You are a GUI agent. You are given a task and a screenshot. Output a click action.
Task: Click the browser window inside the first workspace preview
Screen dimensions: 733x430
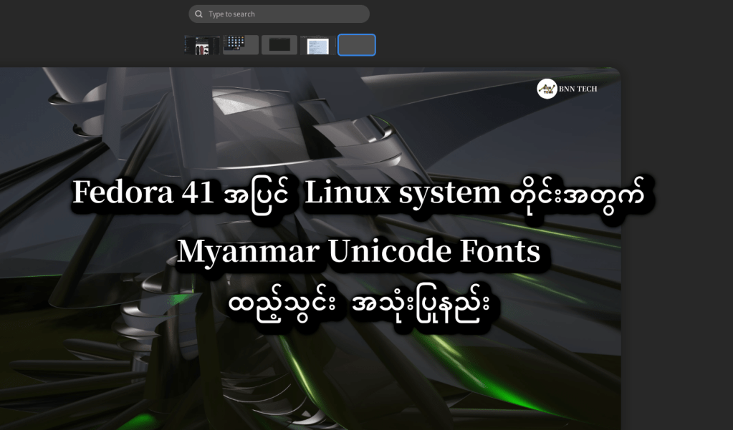click(x=202, y=44)
